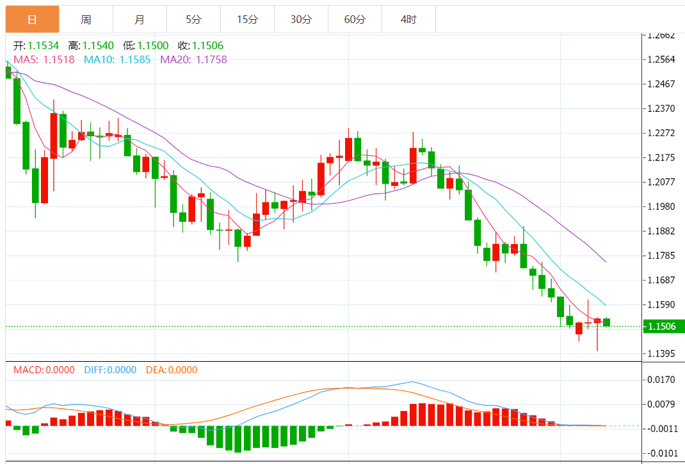Click the 开:1.1534 open value

click(36, 45)
